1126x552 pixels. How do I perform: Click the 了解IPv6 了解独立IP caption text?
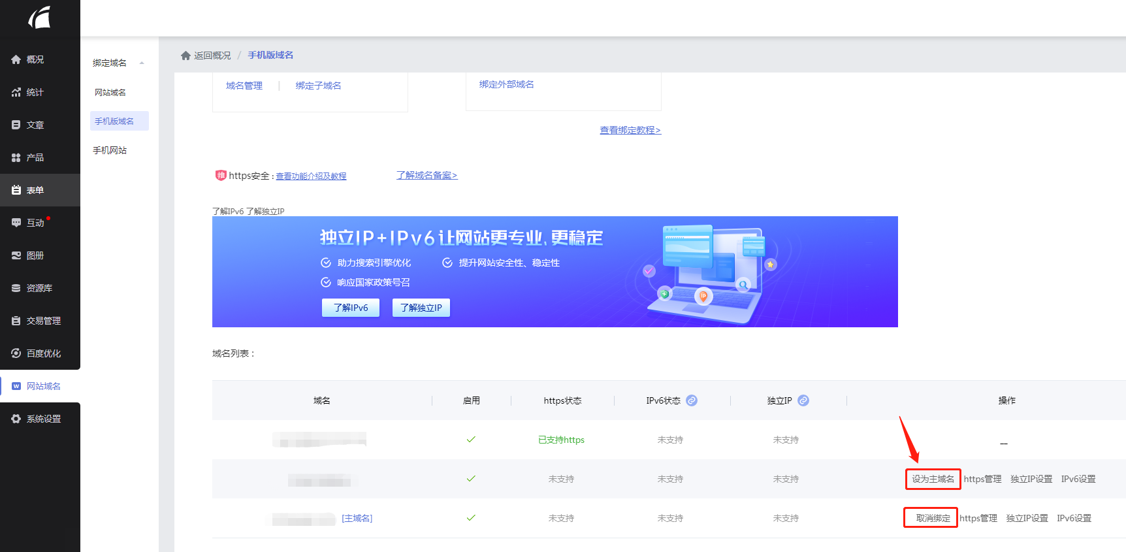248,211
